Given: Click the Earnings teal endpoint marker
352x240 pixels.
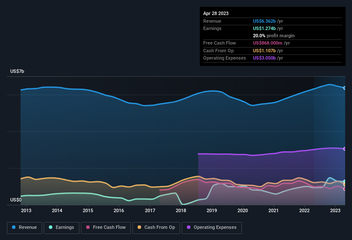Looking at the screenshot, I should [345, 181].
